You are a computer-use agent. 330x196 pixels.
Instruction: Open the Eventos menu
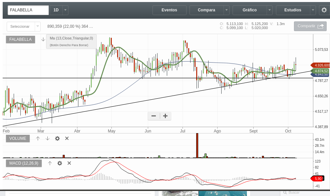[x=169, y=10]
